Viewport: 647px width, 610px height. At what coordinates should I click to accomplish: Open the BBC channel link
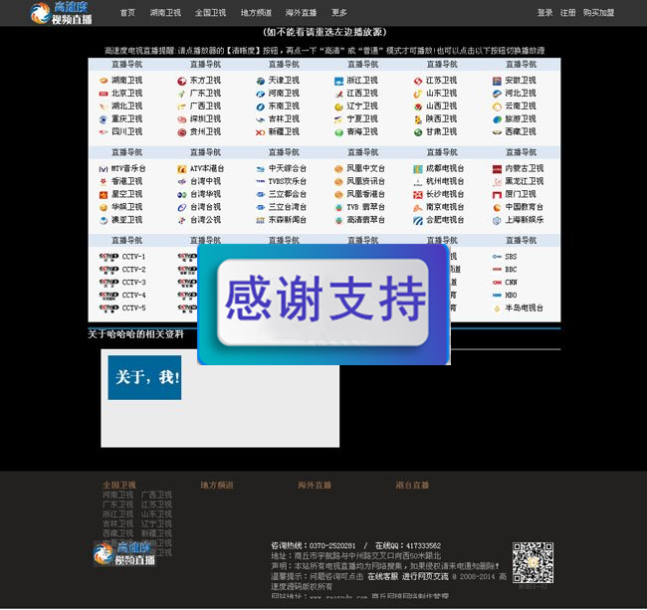(x=511, y=270)
